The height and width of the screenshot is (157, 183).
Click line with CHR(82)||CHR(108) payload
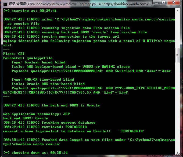pos(65,92)
